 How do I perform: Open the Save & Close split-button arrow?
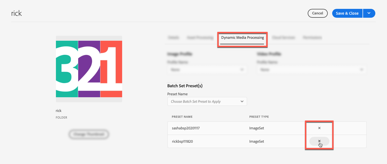[369, 13]
